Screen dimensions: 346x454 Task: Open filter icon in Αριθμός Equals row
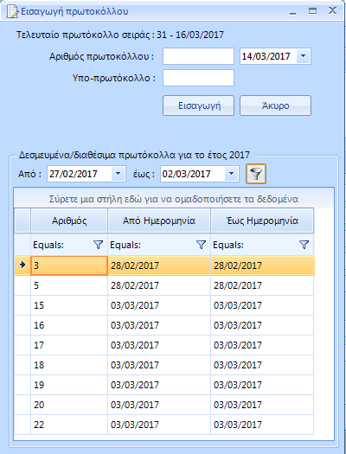(99, 245)
